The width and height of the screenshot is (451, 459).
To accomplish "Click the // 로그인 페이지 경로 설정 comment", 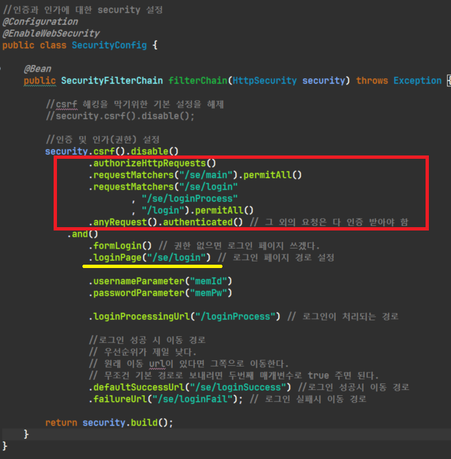I will (276, 257).
